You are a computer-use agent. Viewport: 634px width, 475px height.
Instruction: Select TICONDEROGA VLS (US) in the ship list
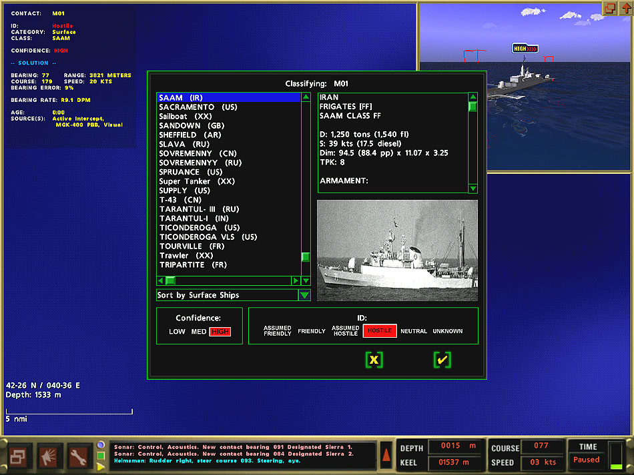coord(228,237)
